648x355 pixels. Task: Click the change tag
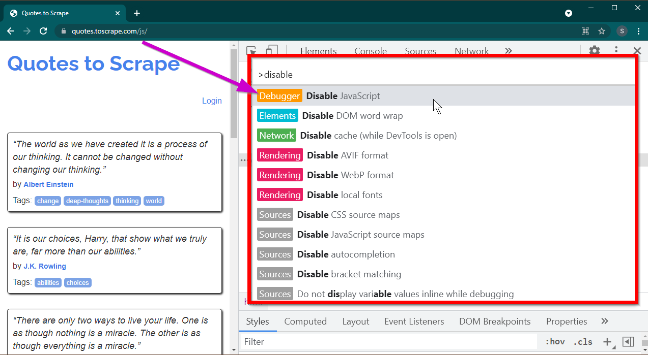point(48,201)
